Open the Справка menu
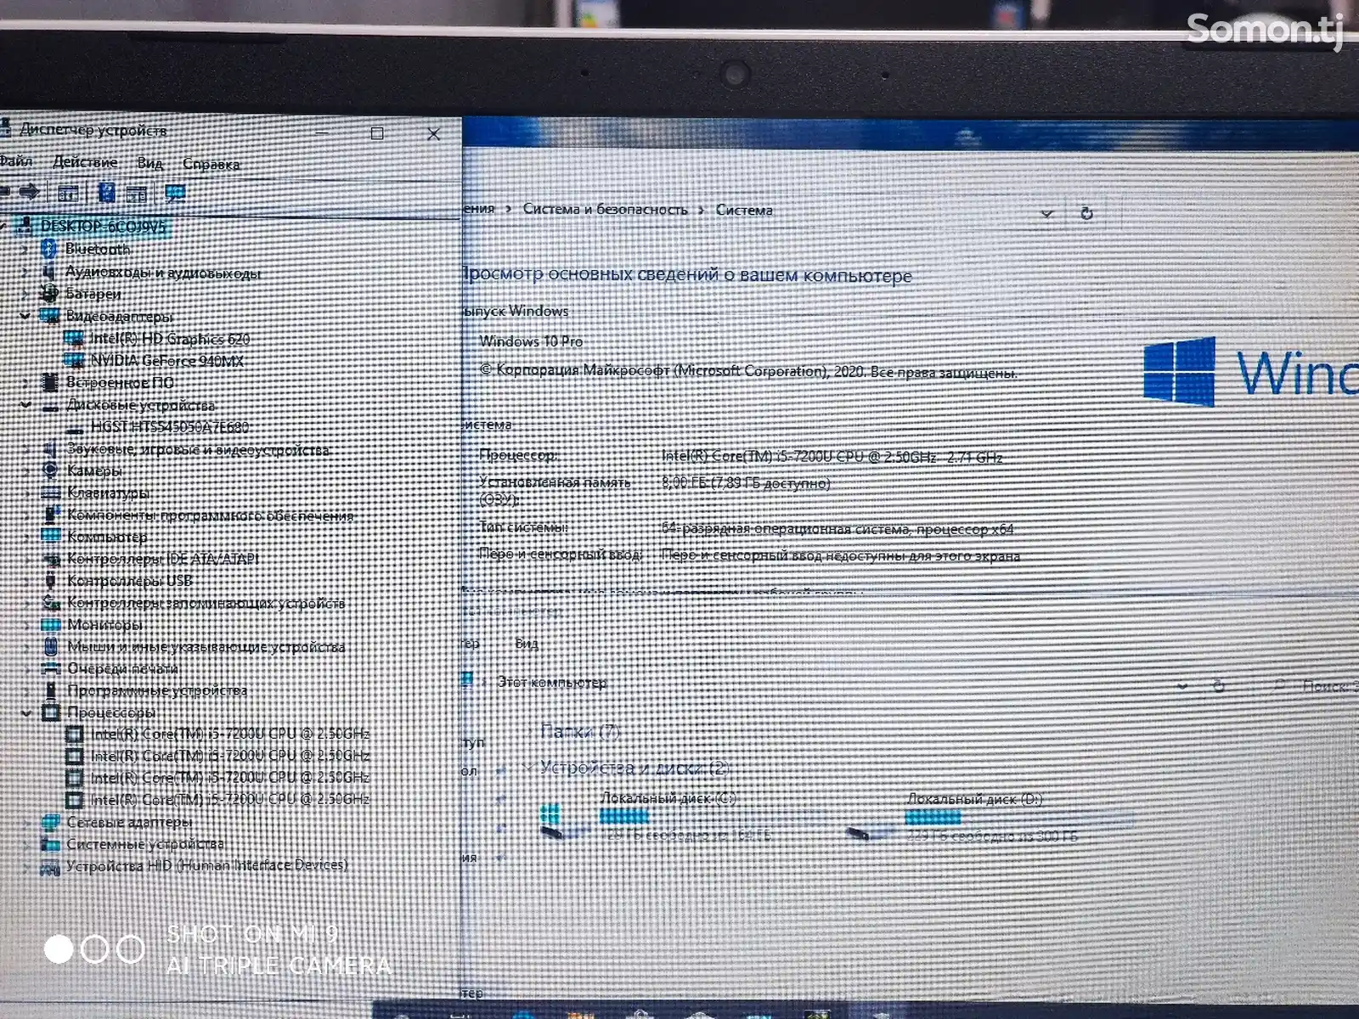Screen dimensions: 1359x1019 [x=211, y=164]
